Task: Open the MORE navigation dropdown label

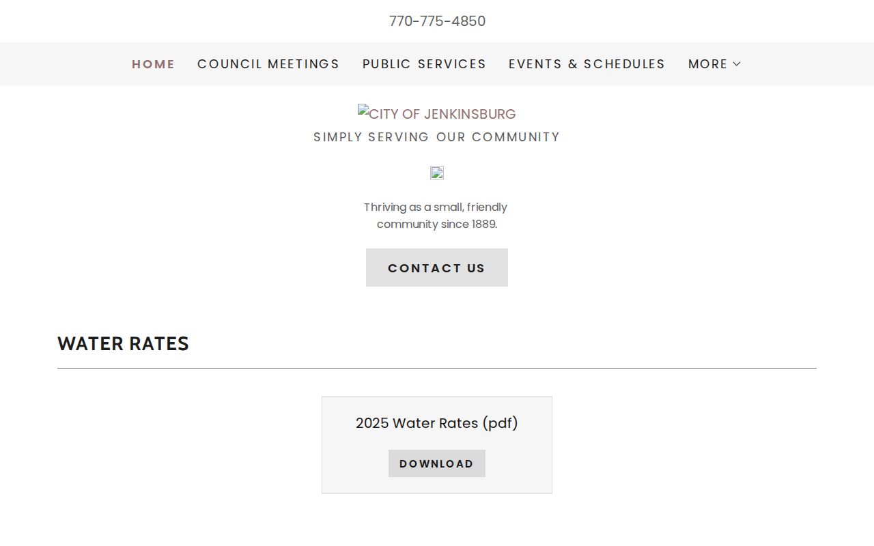Action: tap(707, 64)
